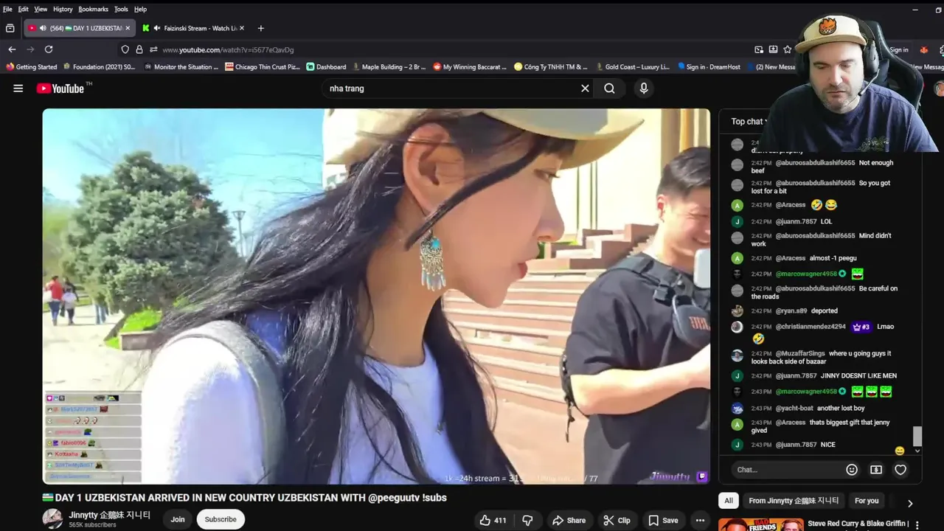944x531 pixels.
Task: Open tracking protection shield icon
Action: (x=125, y=49)
